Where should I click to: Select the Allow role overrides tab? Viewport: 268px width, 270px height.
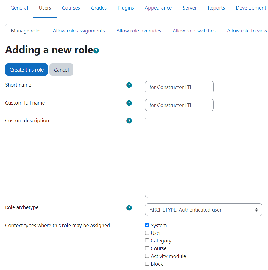(139, 31)
